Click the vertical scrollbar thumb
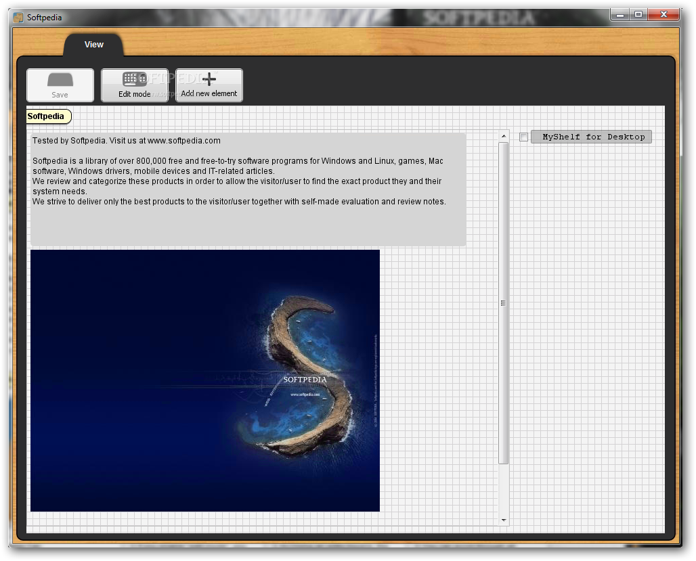This screenshot has height=561, width=696. [x=503, y=303]
